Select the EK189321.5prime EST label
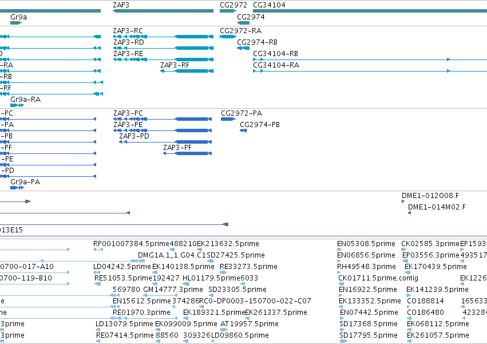Screen dimensions: 487x344 [x=214, y=313]
